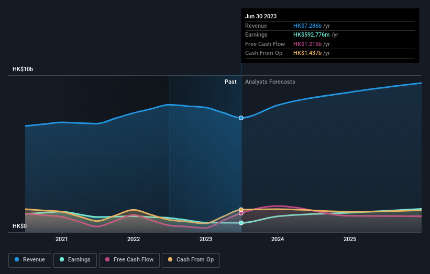The image size is (430, 274).
Task: Toggle the Free Cash Flow legend series
Action: point(129,260)
